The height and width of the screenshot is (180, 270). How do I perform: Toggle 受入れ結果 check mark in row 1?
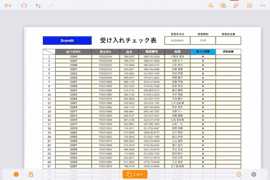tap(203, 57)
